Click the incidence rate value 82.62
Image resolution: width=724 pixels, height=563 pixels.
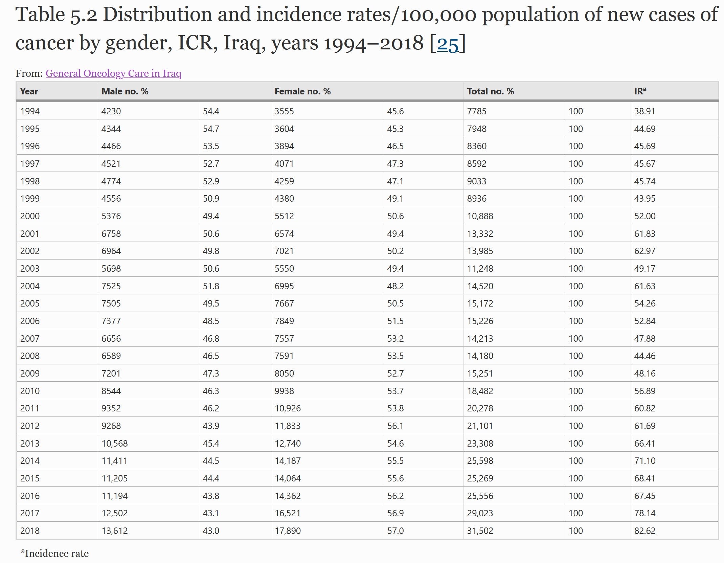(x=644, y=531)
